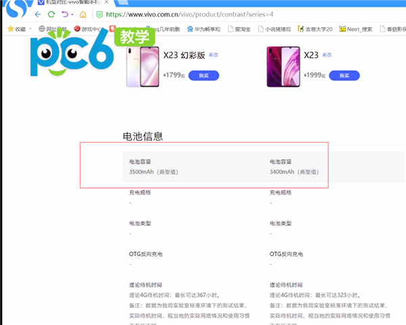
Task: Click the text 最长可达367小时
Action: 196,295
